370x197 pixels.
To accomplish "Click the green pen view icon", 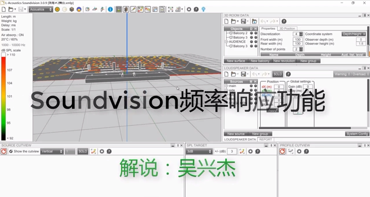I will coord(133,9).
